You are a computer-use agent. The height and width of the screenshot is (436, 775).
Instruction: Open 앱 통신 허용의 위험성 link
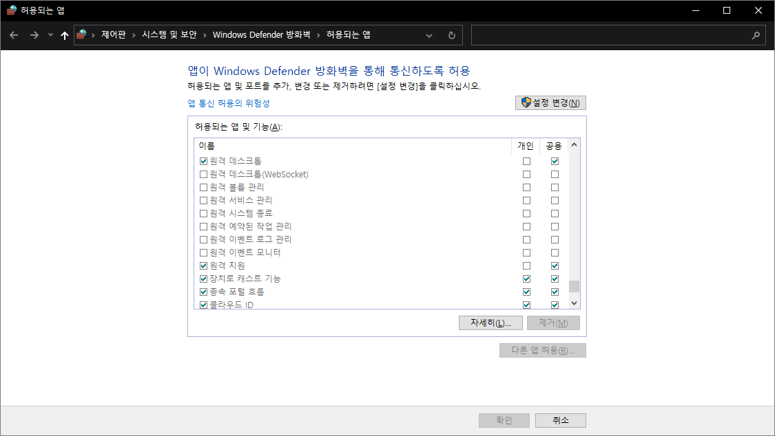[229, 103]
